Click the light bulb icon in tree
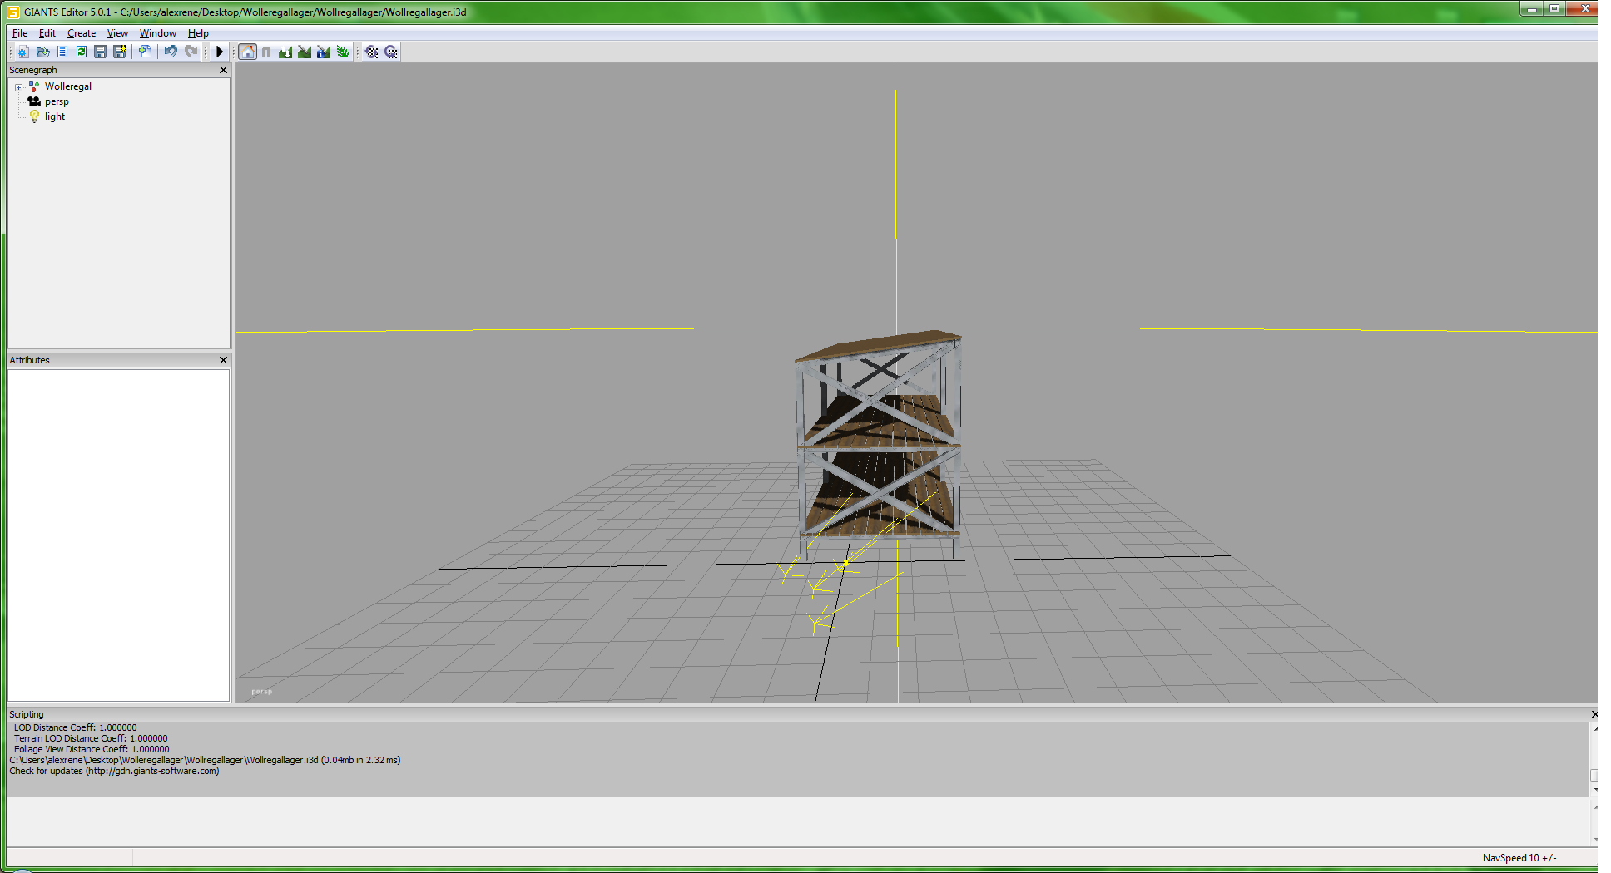 [34, 116]
